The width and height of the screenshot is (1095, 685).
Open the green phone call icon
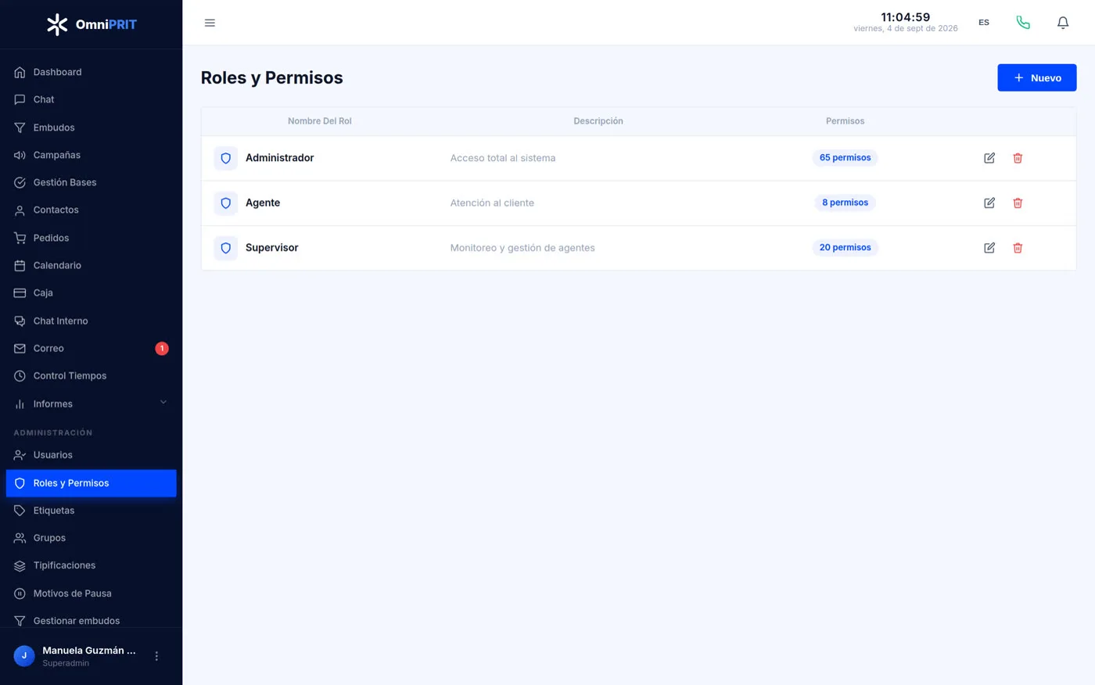1023,23
